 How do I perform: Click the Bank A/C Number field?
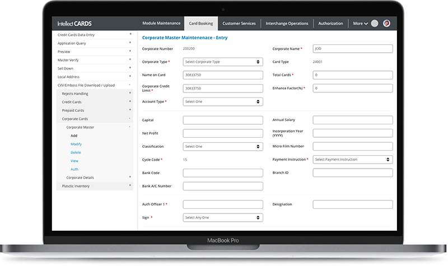[x=223, y=186]
